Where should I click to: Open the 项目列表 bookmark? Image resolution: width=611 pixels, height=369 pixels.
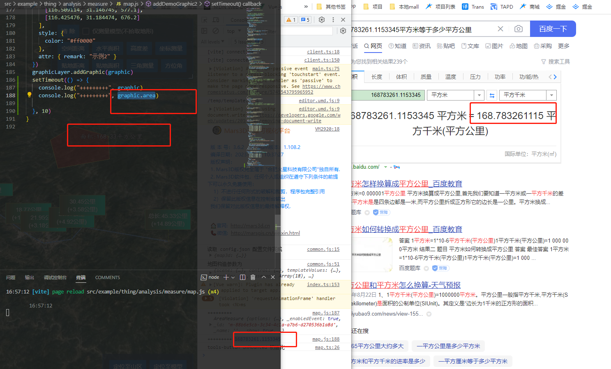point(440,7)
